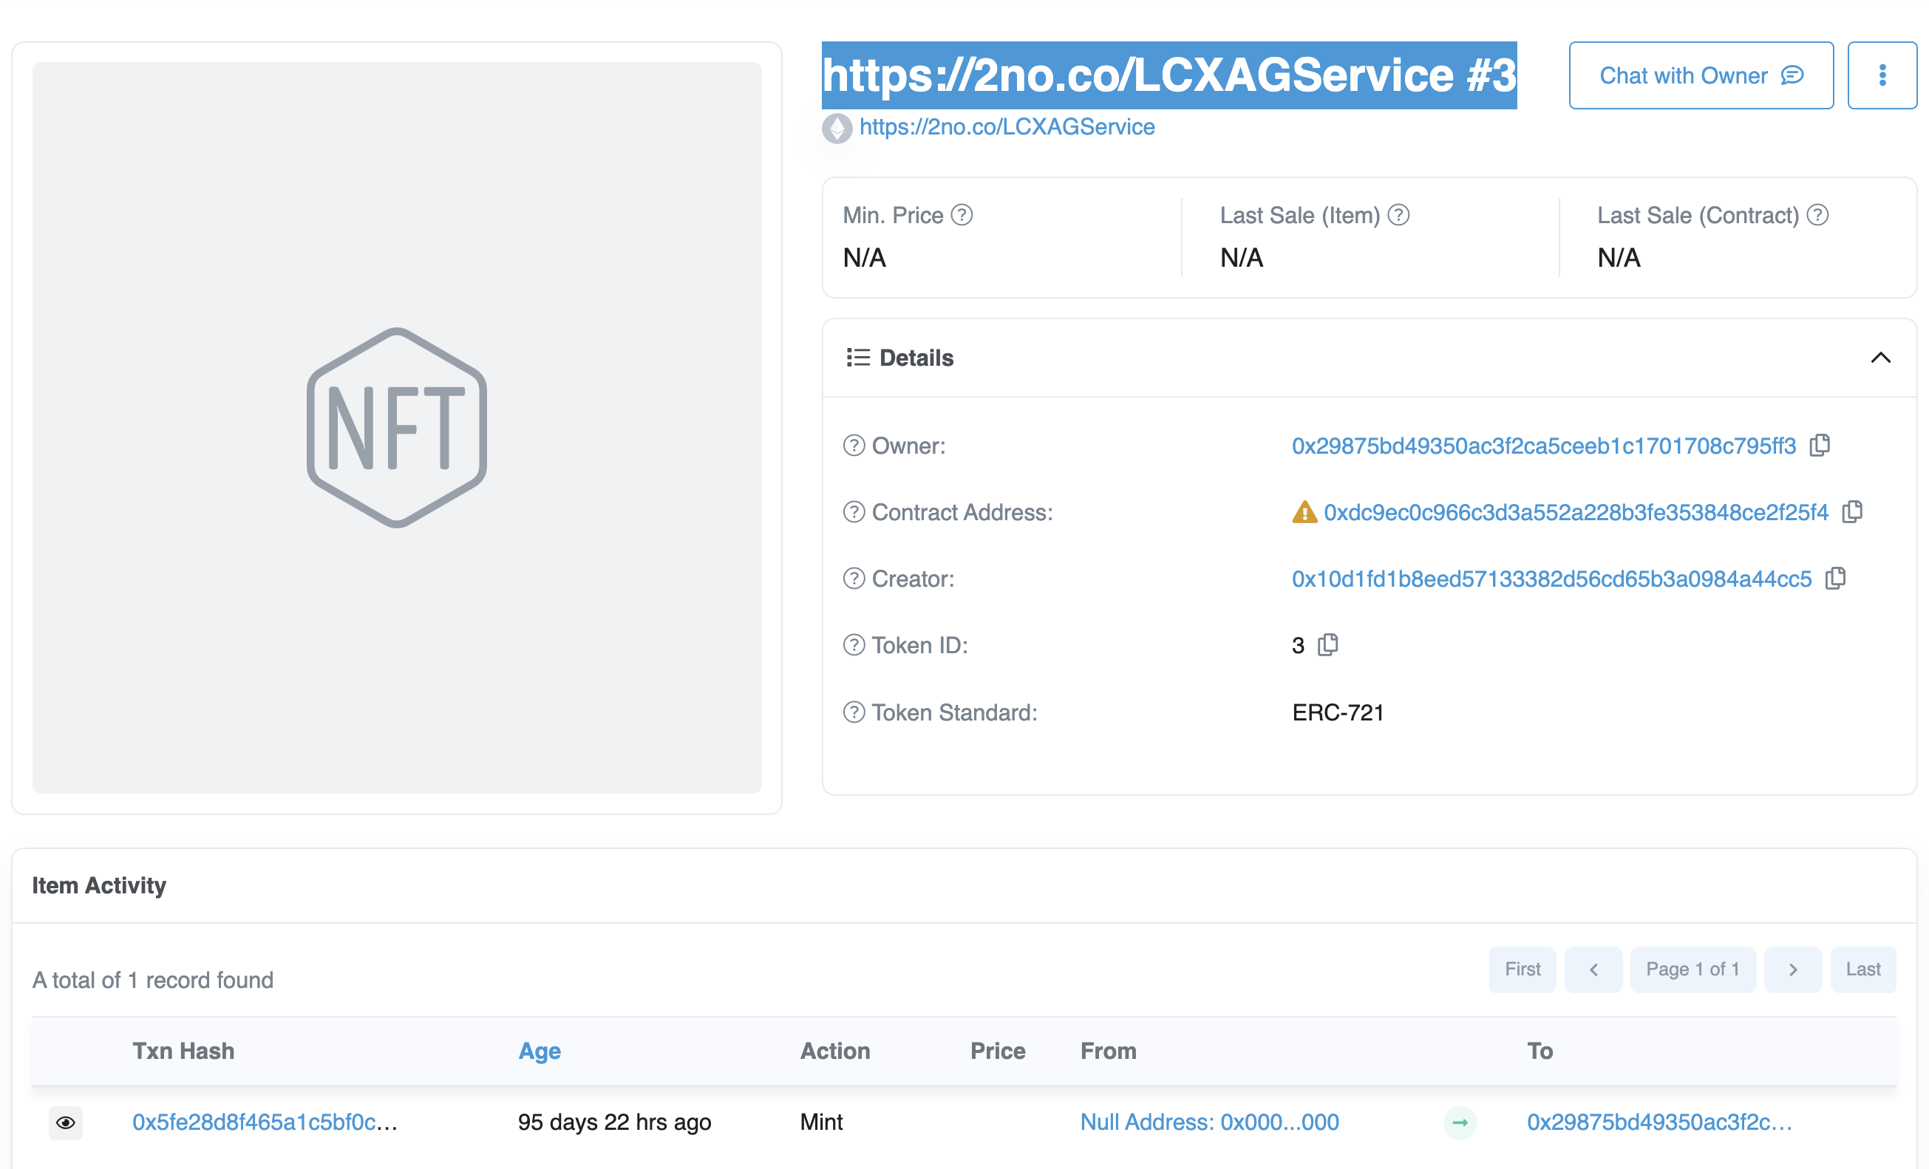The width and height of the screenshot is (1929, 1169).
Task: Click the First page navigation button
Action: (x=1523, y=969)
